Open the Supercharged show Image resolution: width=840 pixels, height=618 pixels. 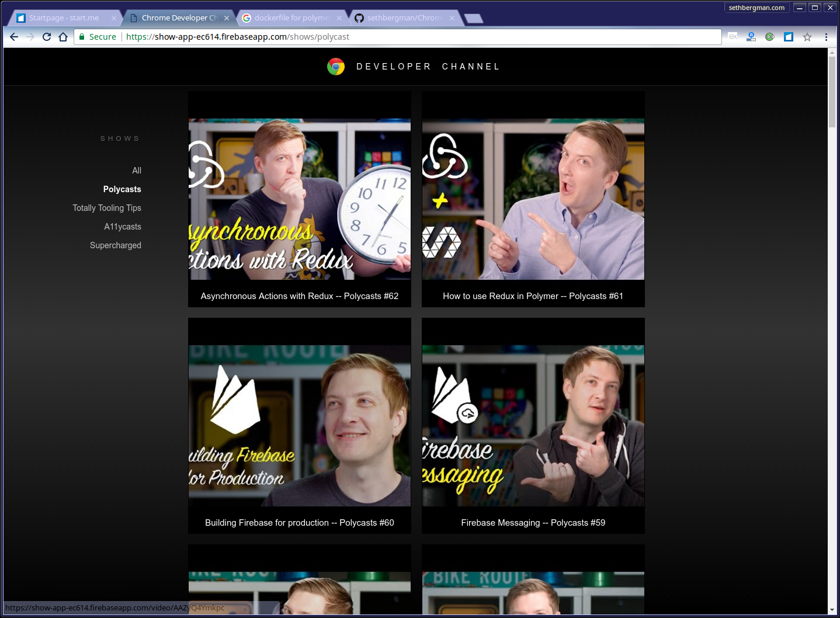tap(116, 245)
